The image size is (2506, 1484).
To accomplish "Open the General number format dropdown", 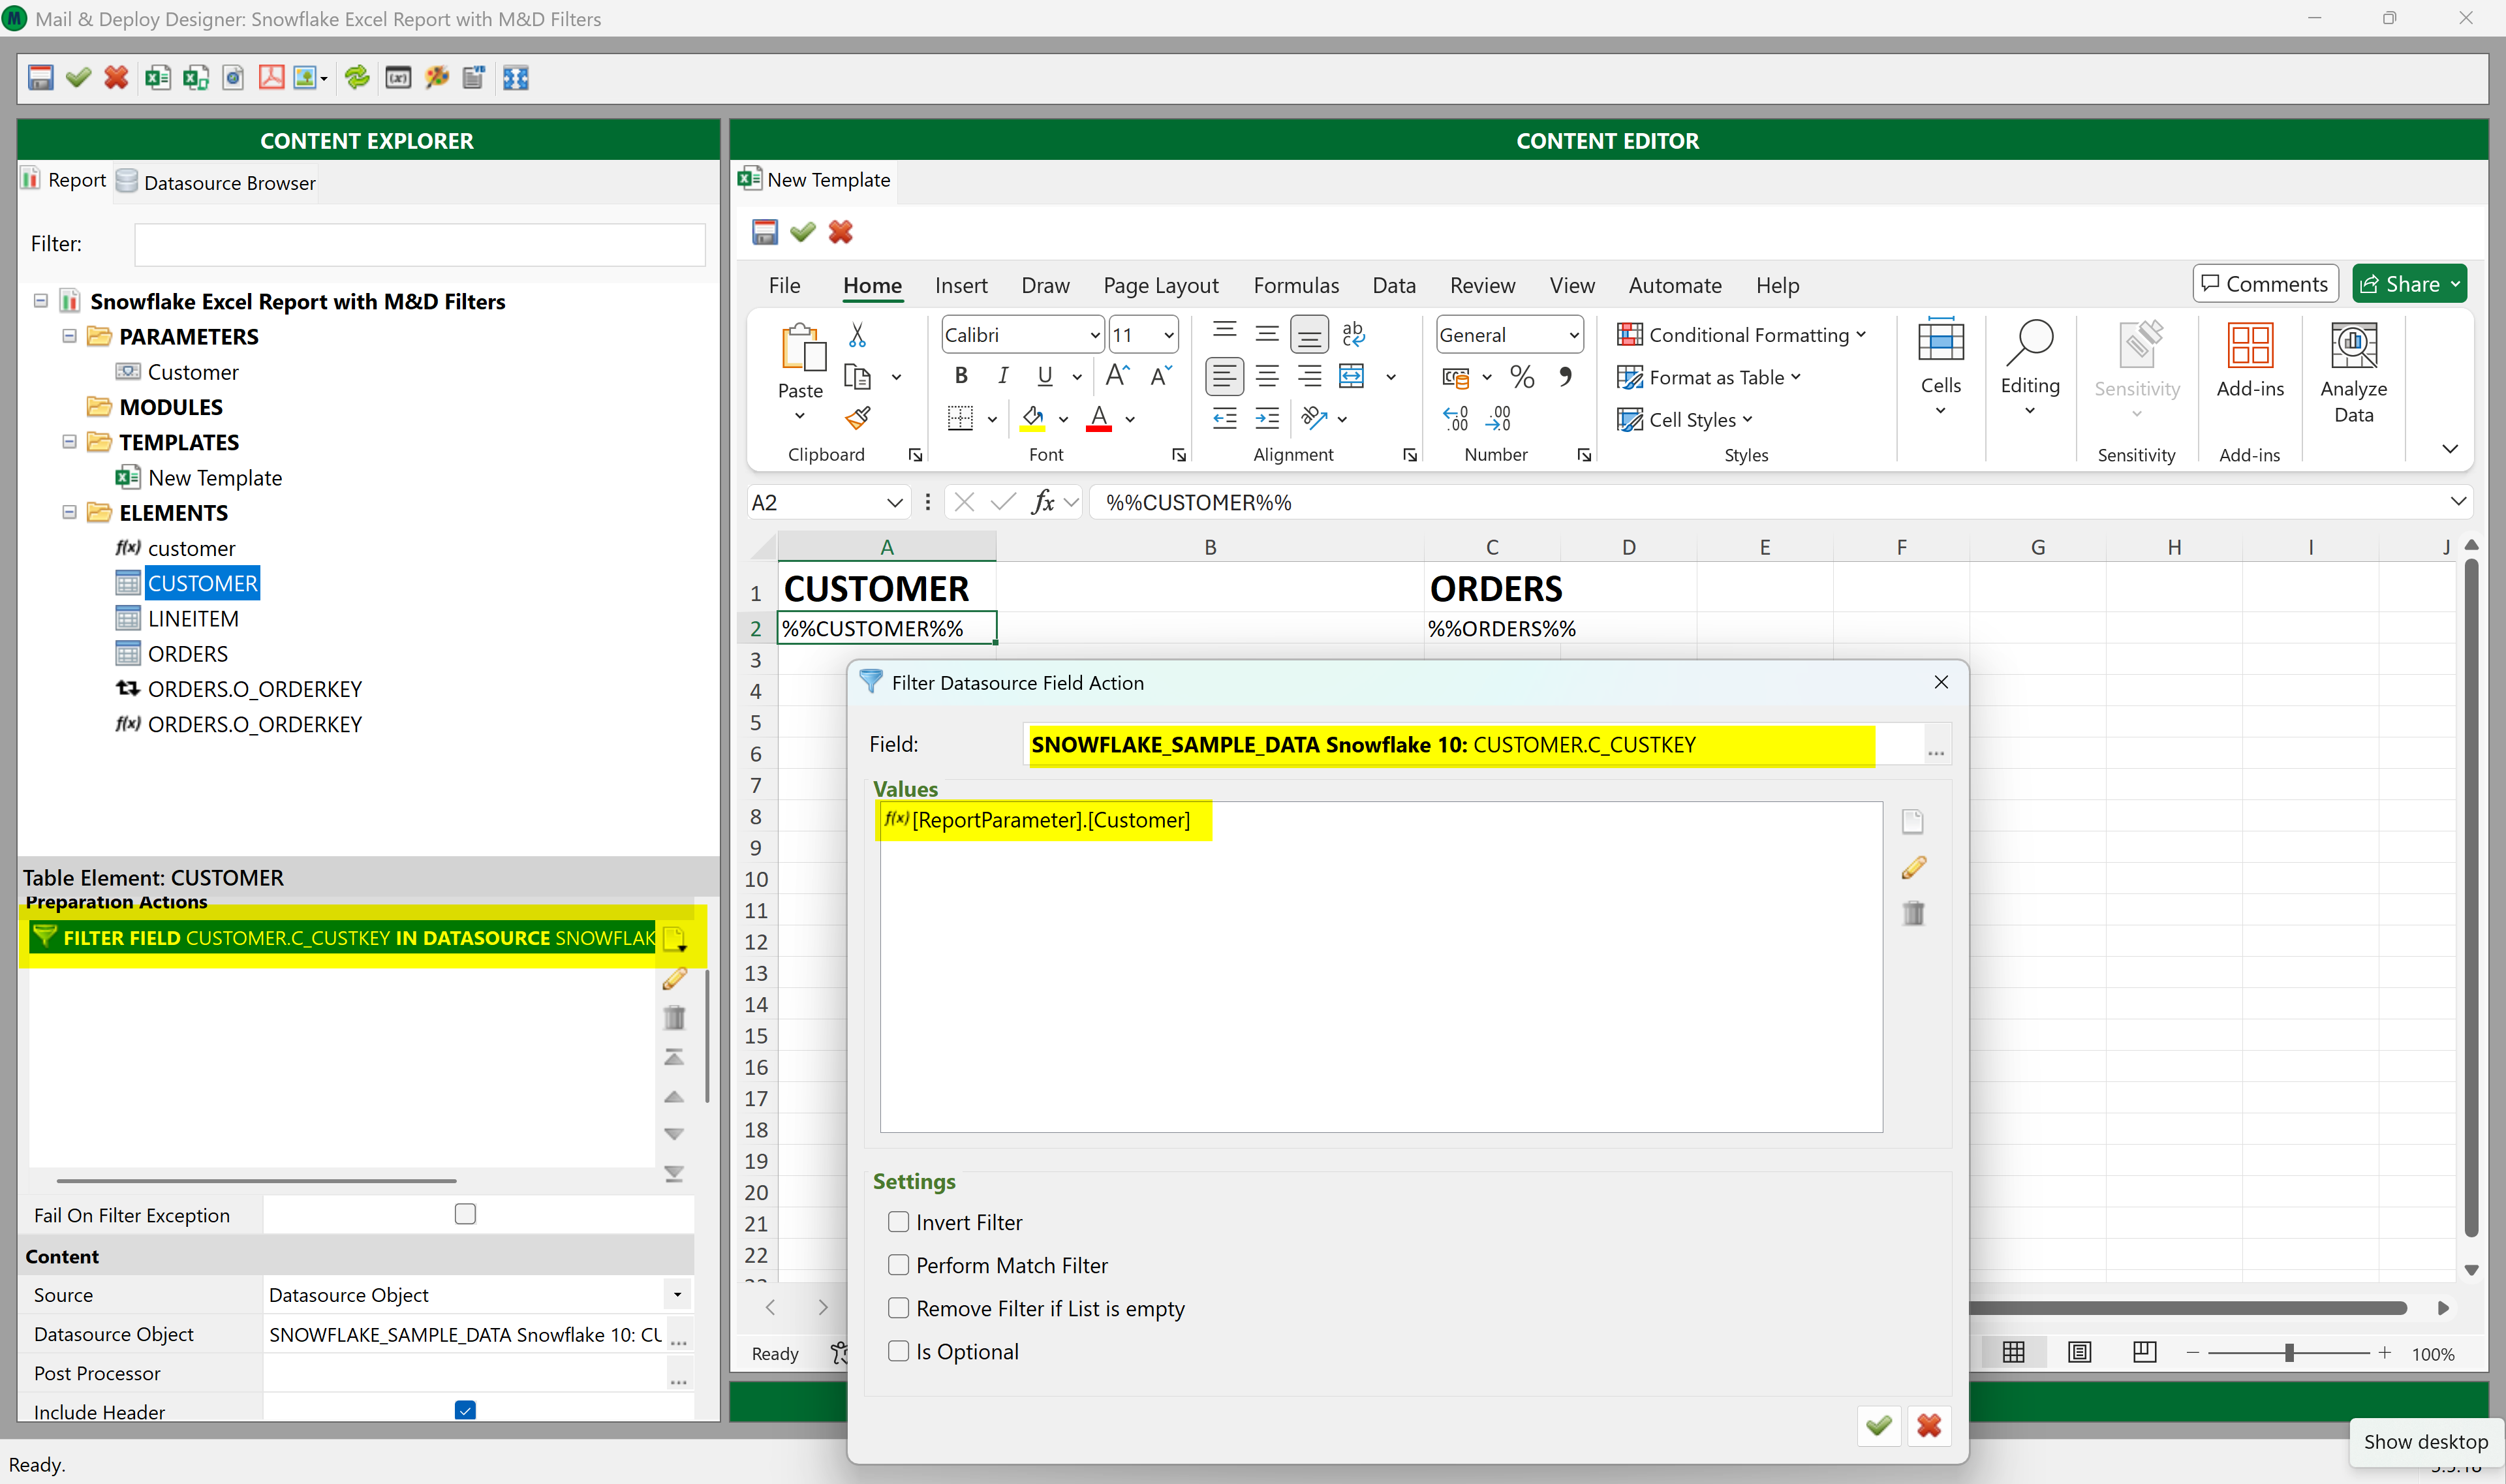I will pyautogui.click(x=1574, y=335).
